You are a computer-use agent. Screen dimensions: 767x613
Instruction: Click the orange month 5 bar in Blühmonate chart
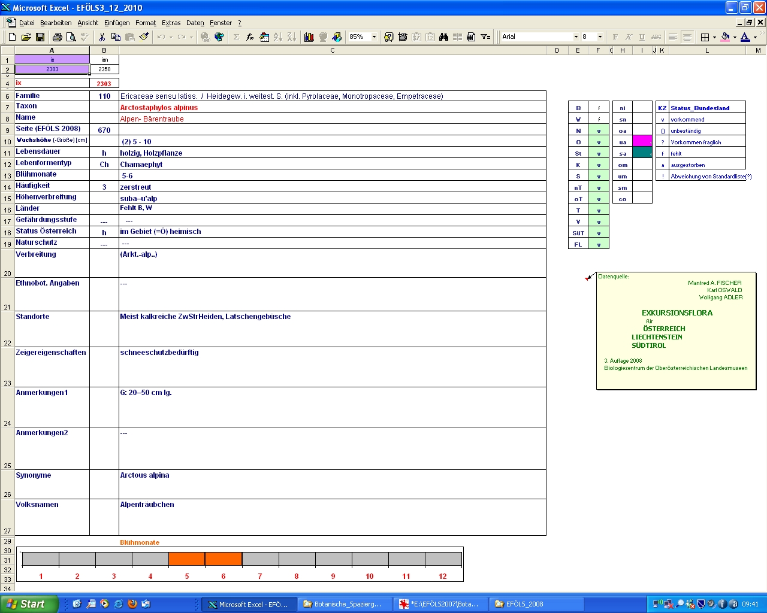pyautogui.click(x=186, y=559)
